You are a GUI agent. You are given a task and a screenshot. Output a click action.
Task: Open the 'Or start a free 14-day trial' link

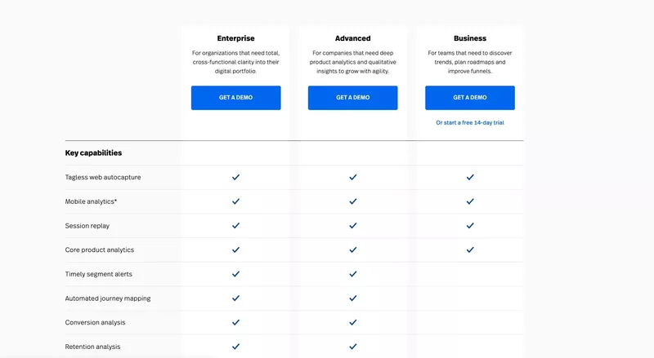coord(470,122)
